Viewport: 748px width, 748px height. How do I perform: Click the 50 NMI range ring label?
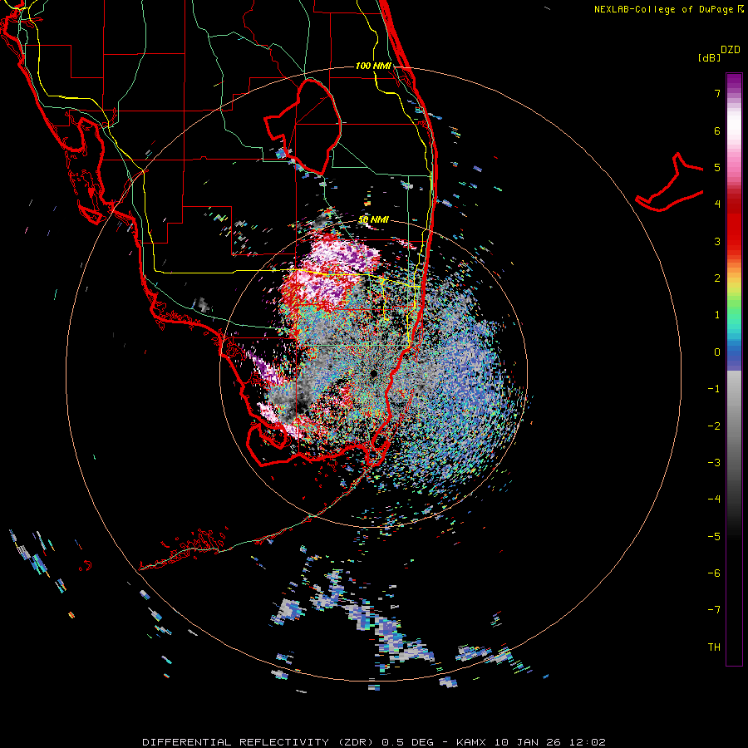(x=373, y=220)
